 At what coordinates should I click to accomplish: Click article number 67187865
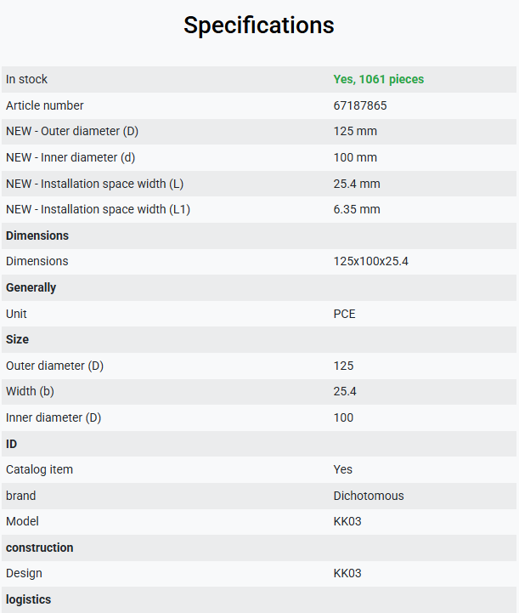tap(360, 105)
